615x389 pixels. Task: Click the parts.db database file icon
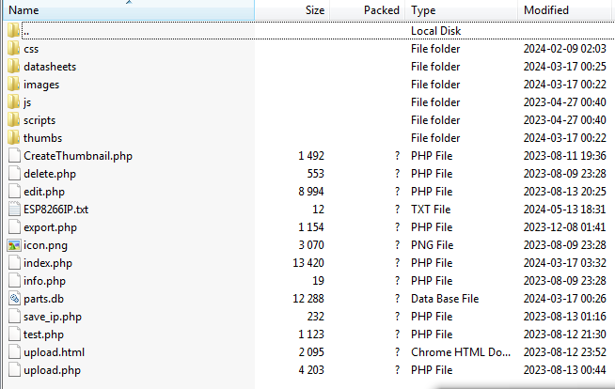coord(14,299)
